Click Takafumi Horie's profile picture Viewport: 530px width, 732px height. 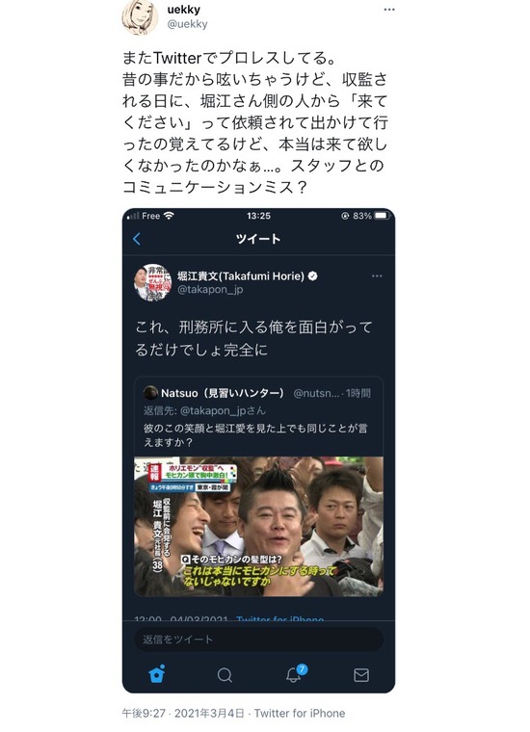pos(152,282)
